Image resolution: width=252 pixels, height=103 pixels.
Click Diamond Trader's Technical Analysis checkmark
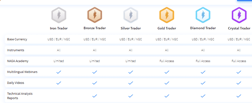203,96
